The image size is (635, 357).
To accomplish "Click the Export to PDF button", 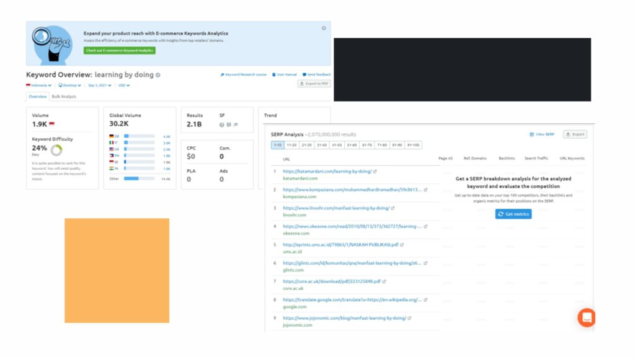I will tap(314, 83).
